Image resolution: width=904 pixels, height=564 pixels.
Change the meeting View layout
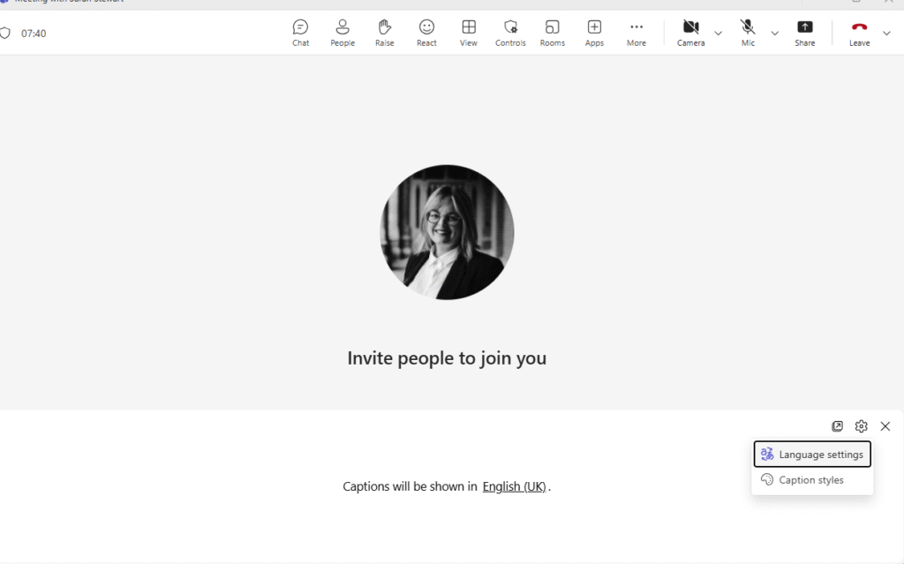click(469, 33)
